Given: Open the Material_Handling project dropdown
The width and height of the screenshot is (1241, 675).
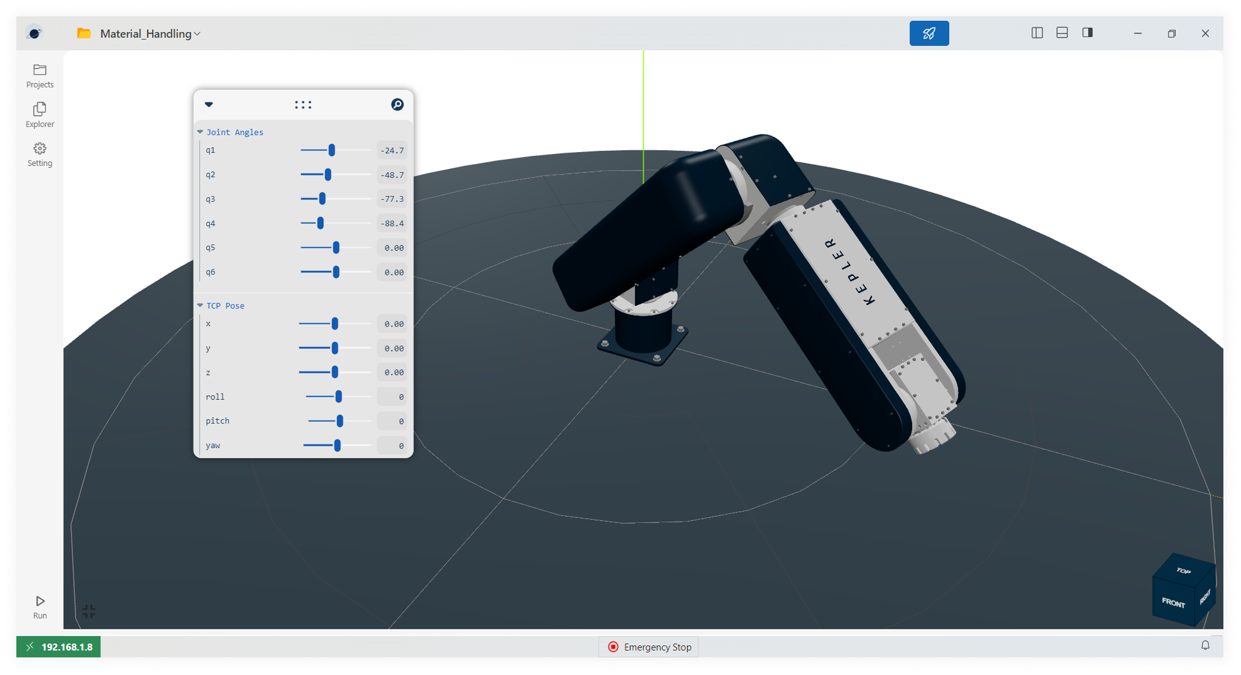Looking at the screenshot, I should (197, 33).
